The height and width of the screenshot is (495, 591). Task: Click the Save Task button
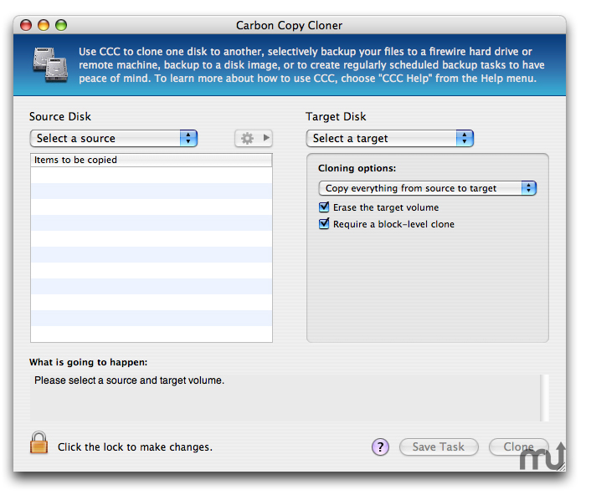(x=439, y=447)
